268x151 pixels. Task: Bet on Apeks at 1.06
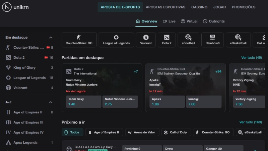click(167, 102)
